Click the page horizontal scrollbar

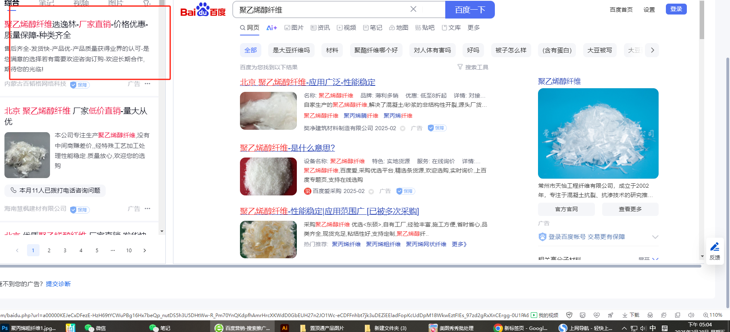point(350,266)
